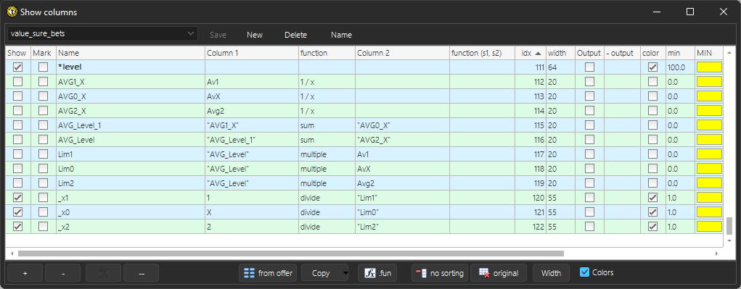
Task: Uncheck the color checkbox for _x2
Action: coord(653,227)
